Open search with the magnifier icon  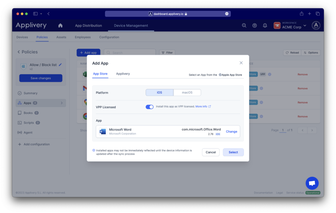[244, 26]
